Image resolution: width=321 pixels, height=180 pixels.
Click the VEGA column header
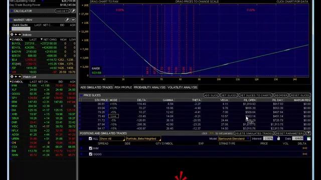click(224, 100)
